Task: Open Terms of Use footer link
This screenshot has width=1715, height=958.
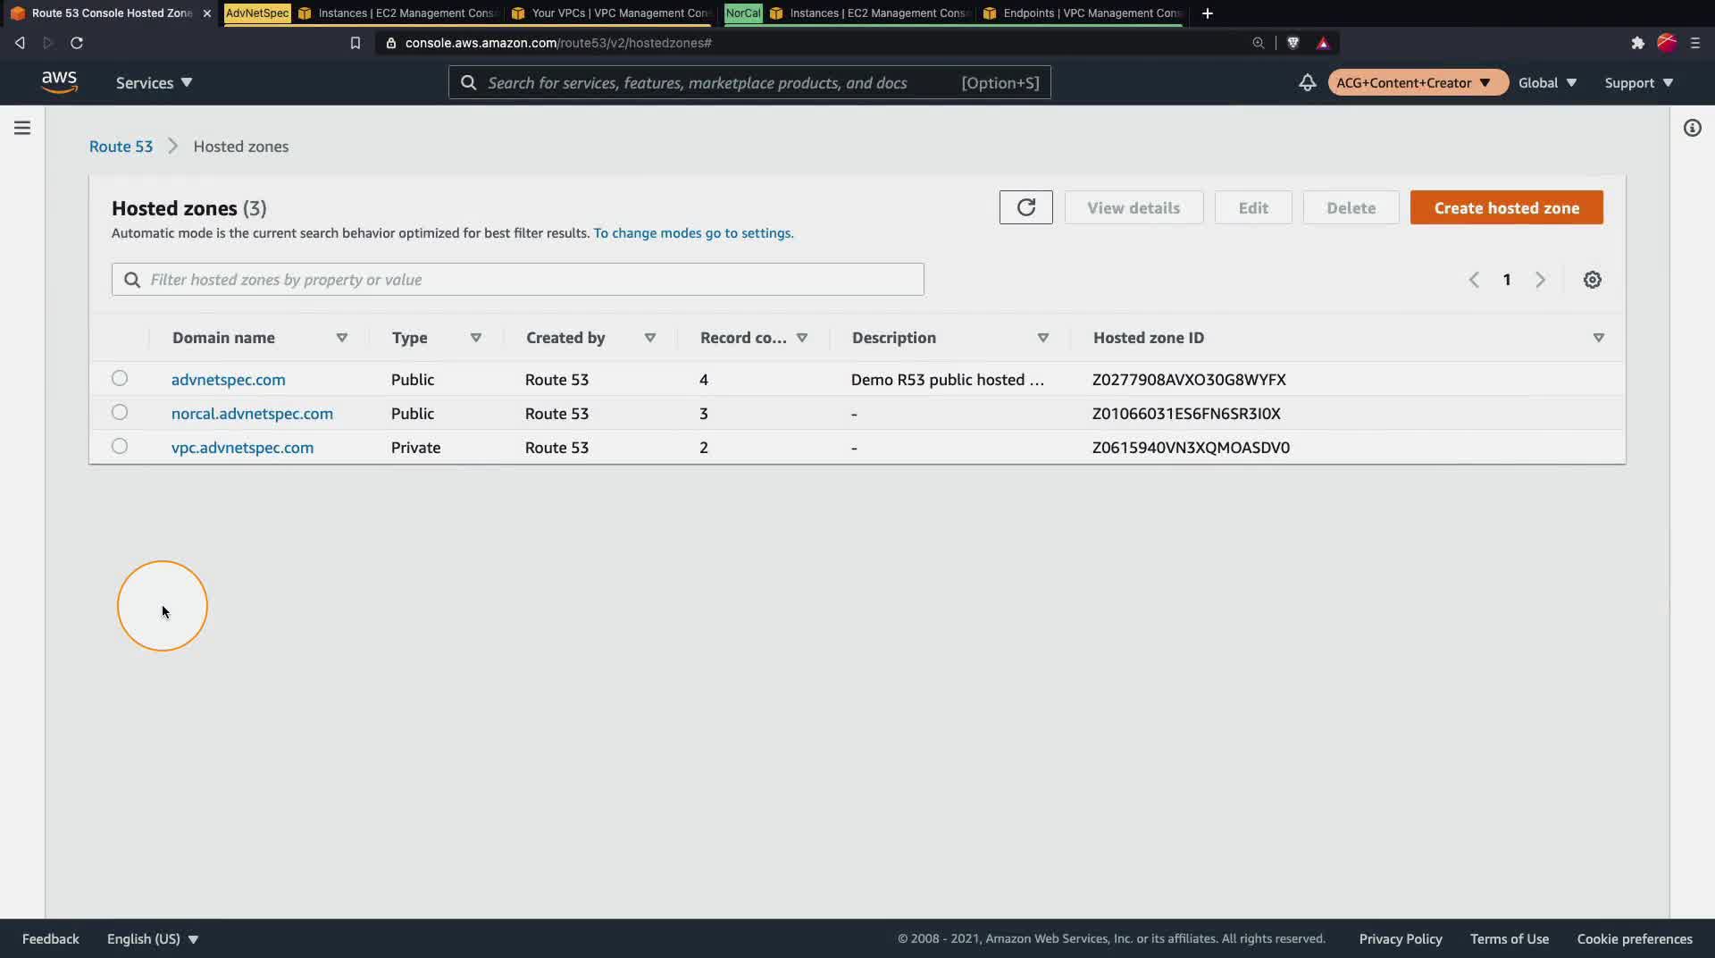Action: tap(1510, 939)
